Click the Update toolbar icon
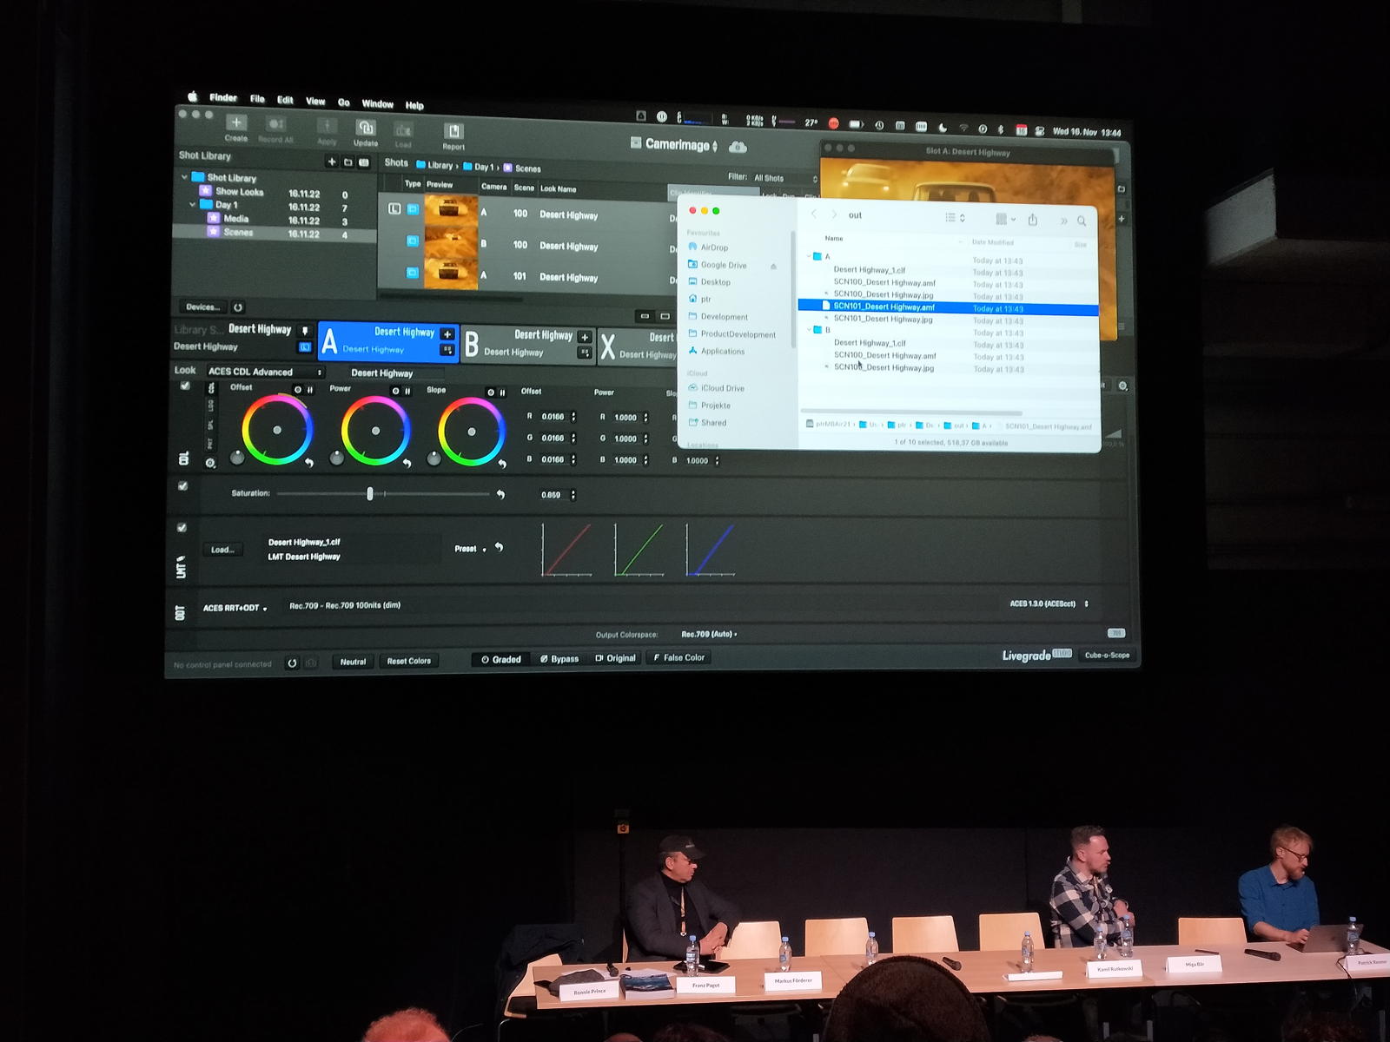The height and width of the screenshot is (1042, 1390). (365, 128)
